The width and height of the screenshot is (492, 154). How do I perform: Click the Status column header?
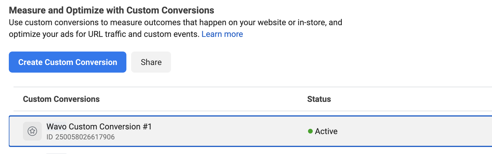click(x=319, y=99)
